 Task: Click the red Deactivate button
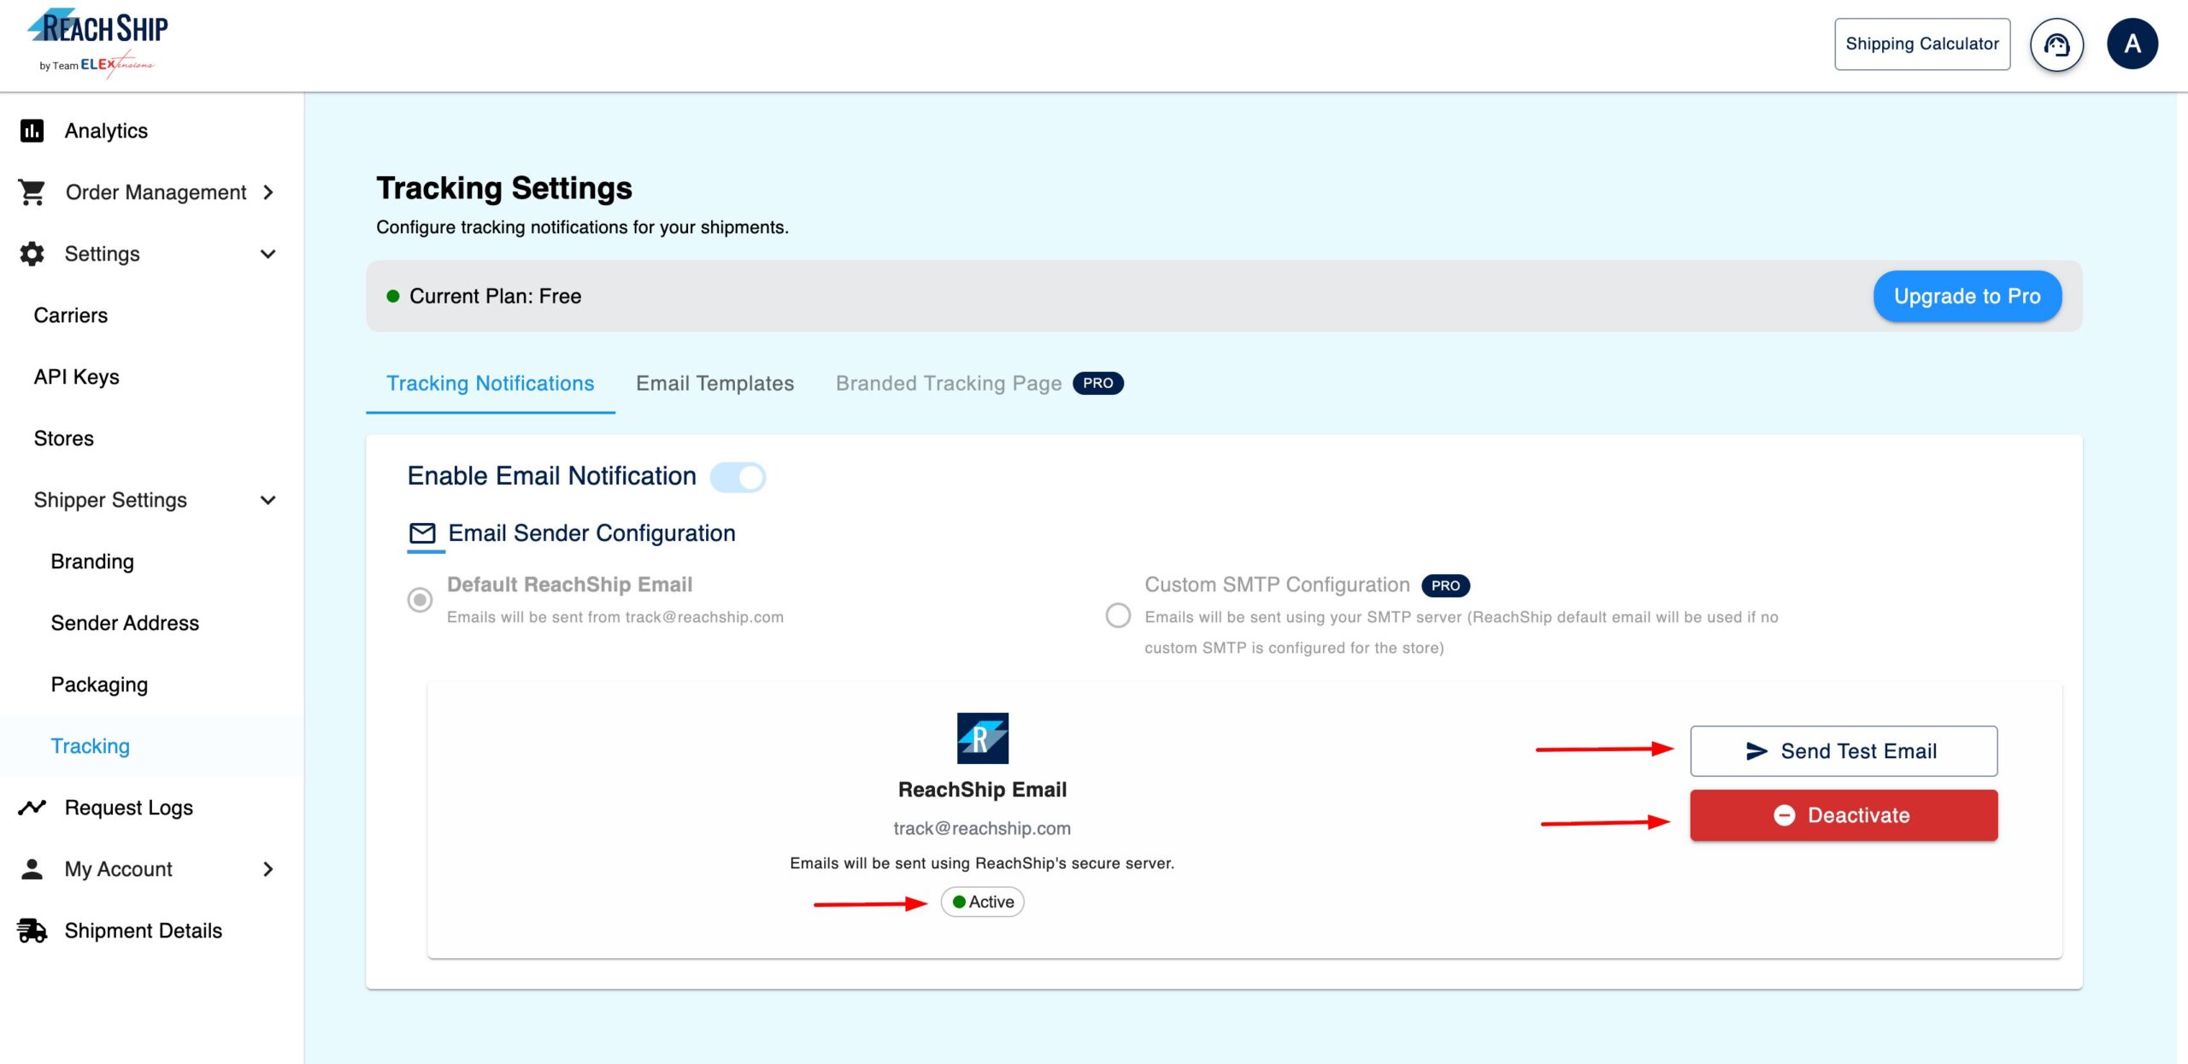click(x=1844, y=815)
